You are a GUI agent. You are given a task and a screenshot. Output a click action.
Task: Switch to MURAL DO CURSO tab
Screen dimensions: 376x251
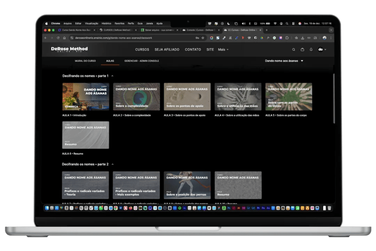85,61
